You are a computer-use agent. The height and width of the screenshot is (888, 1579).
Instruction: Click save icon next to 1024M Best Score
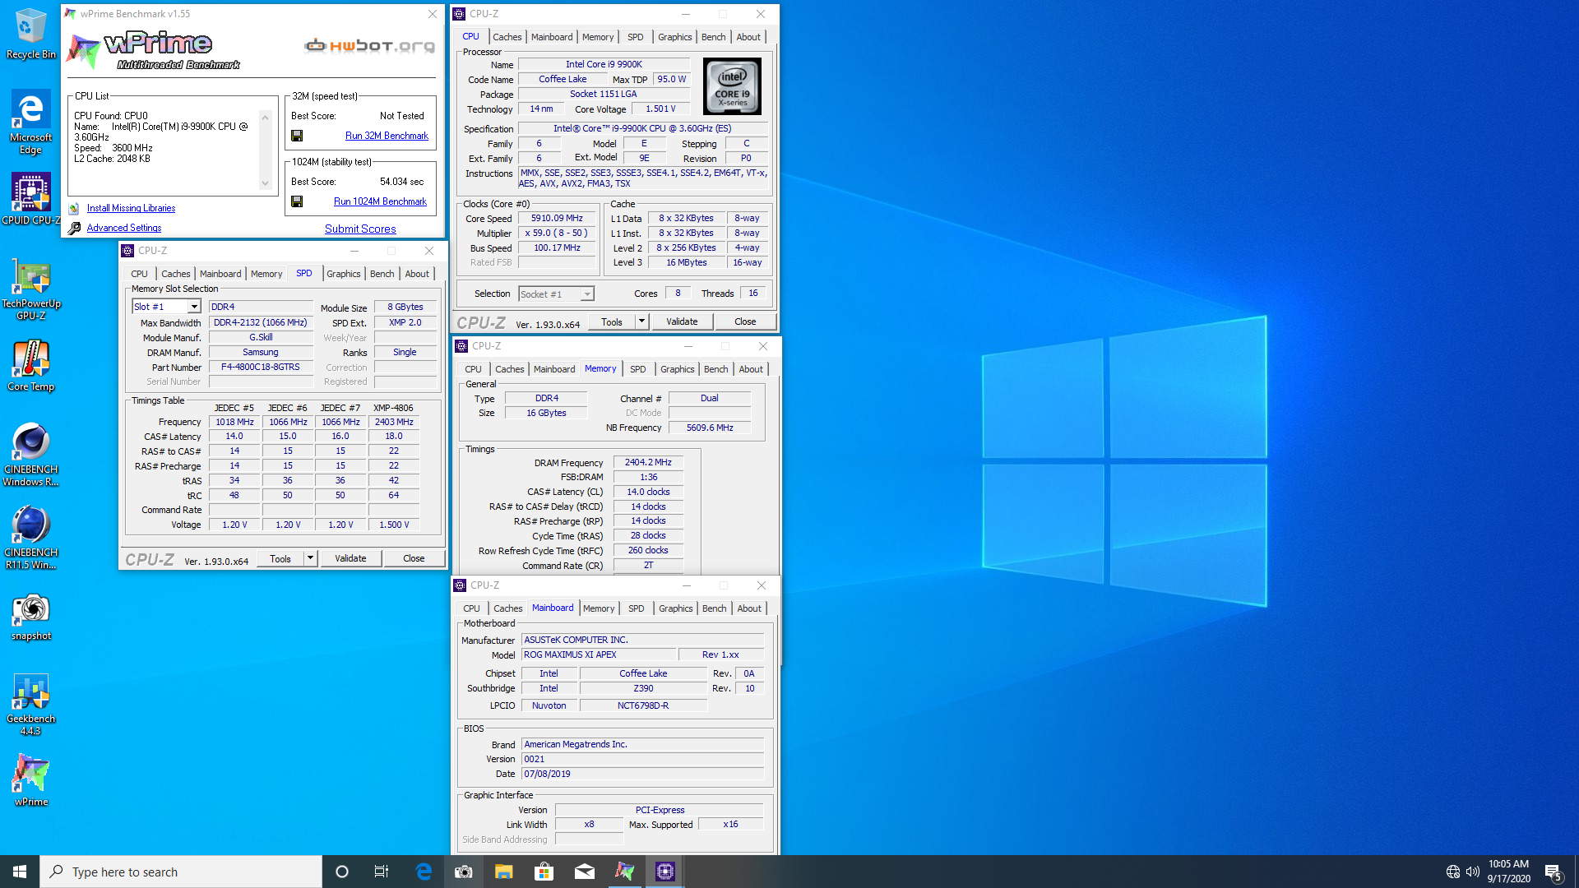pyautogui.click(x=297, y=201)
